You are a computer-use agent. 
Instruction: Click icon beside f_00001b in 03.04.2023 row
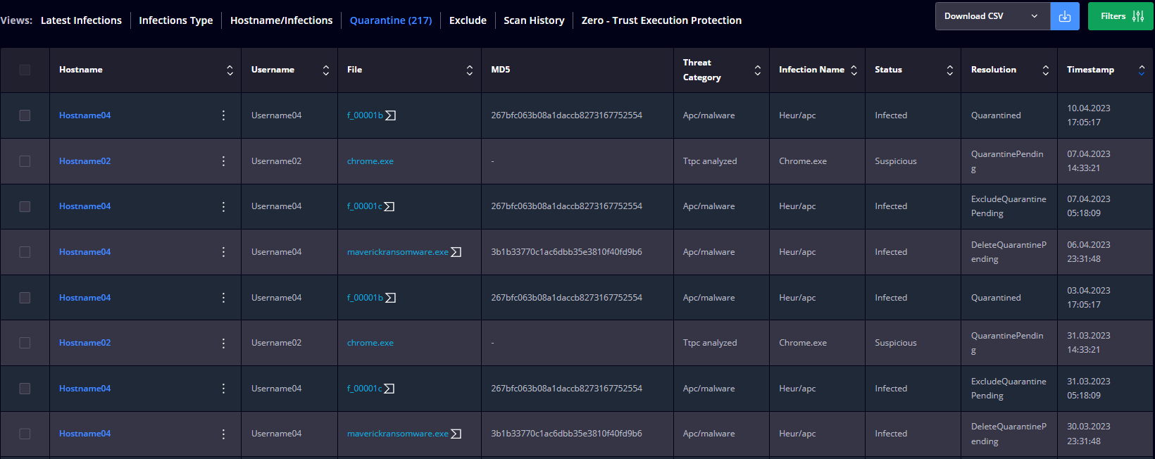pyautogui.click(x=391, y=298)
